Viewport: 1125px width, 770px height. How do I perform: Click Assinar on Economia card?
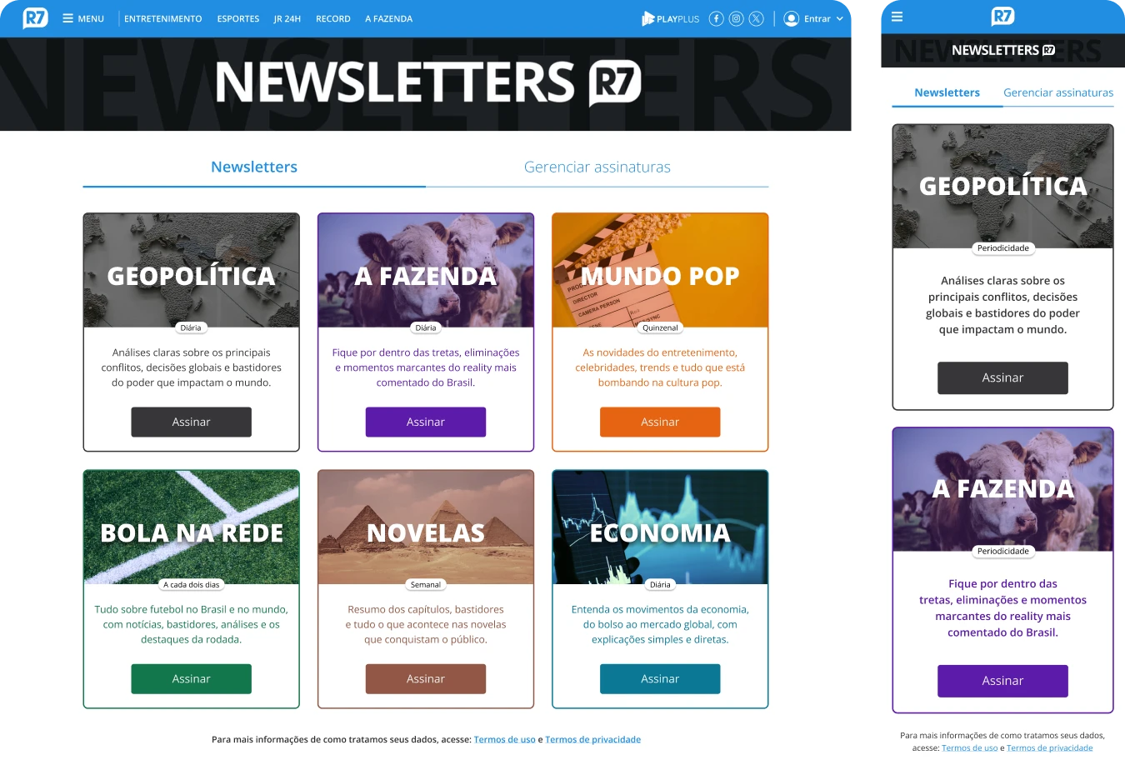point(660,678)
